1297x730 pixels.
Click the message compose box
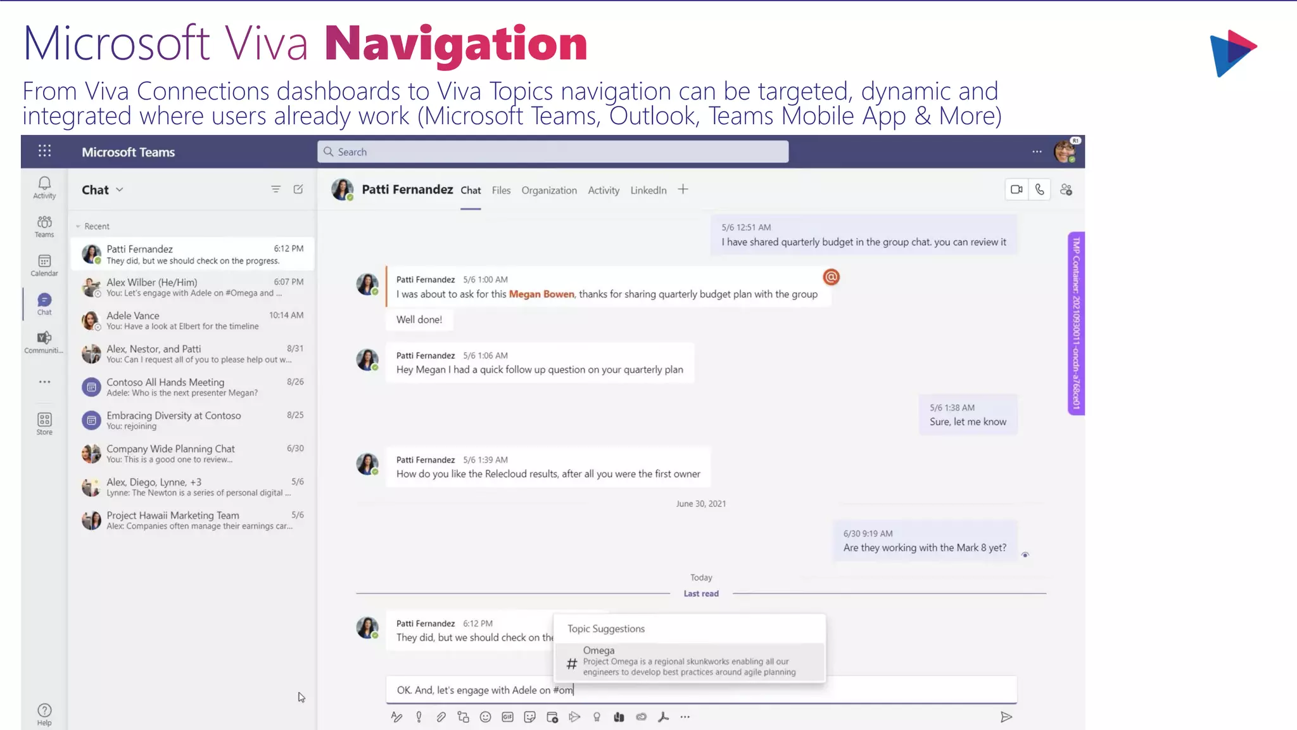tap(701, 689)
